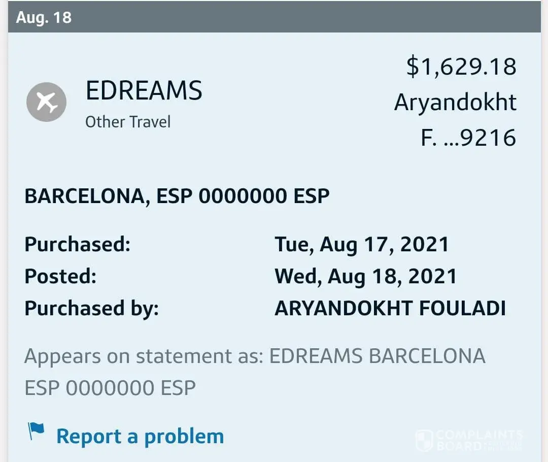Viewport: 548px width, 462px height.
Task: Tap the $1,629.18 transaction amount
Action: coord(461,67)
